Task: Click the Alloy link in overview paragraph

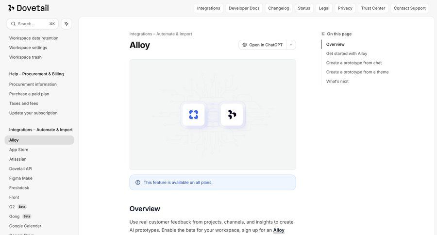Action: (279, 230)
